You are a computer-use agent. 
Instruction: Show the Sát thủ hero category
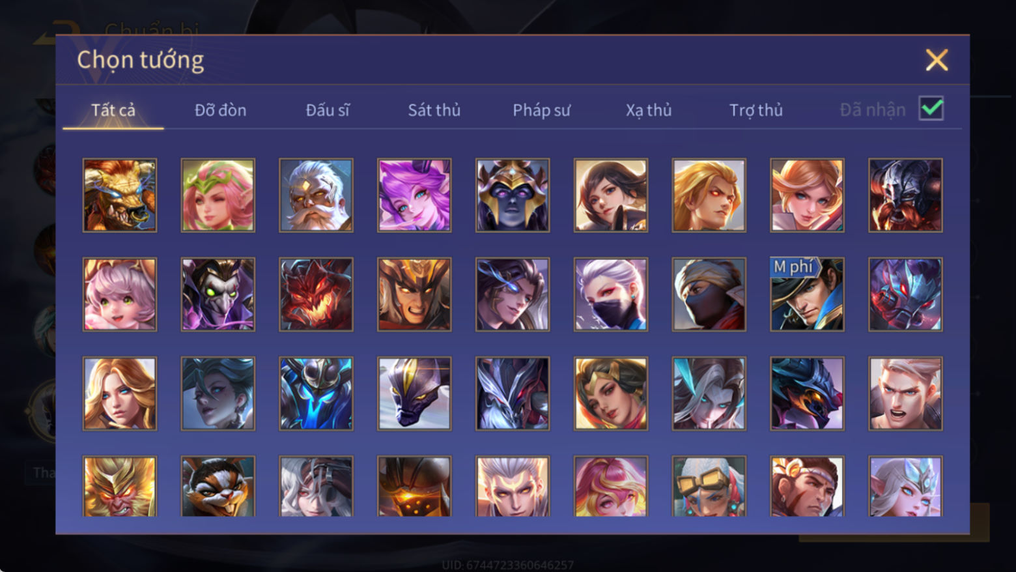tap(434, 110)
